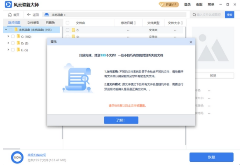The image size is (241, 165).
Task: Click the folder icon in the D: list row
Action: [73, 37]
